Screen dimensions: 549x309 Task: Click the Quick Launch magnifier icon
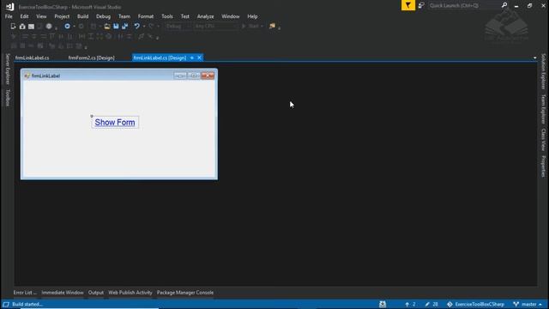[504, 5]
